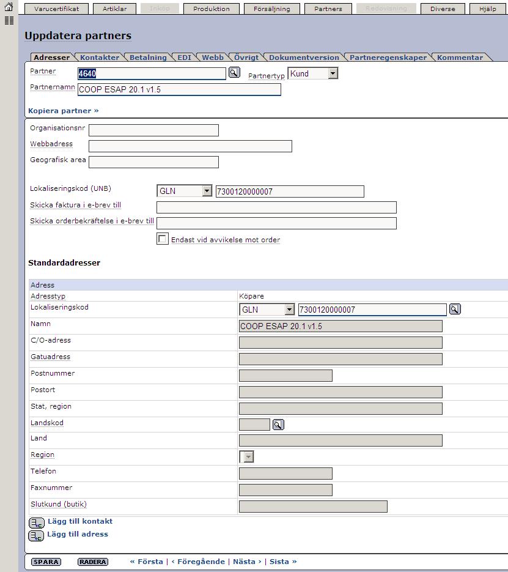Toggle Endast vid avvikelse mot order checkbox
This screenshot has width=508, height=572.
point(162,239)
